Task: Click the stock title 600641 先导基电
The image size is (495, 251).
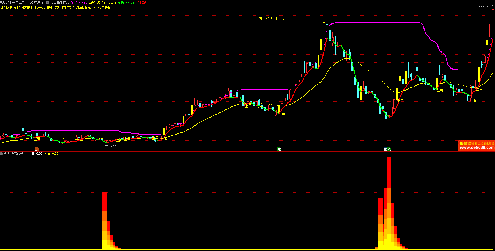Action: point(12,2)
